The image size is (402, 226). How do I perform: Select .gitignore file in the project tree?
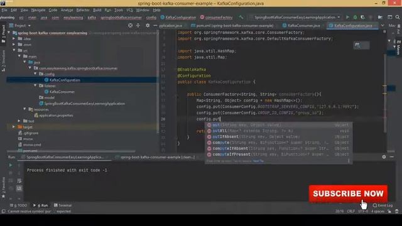pyautogui.click(x=31, y=133)
